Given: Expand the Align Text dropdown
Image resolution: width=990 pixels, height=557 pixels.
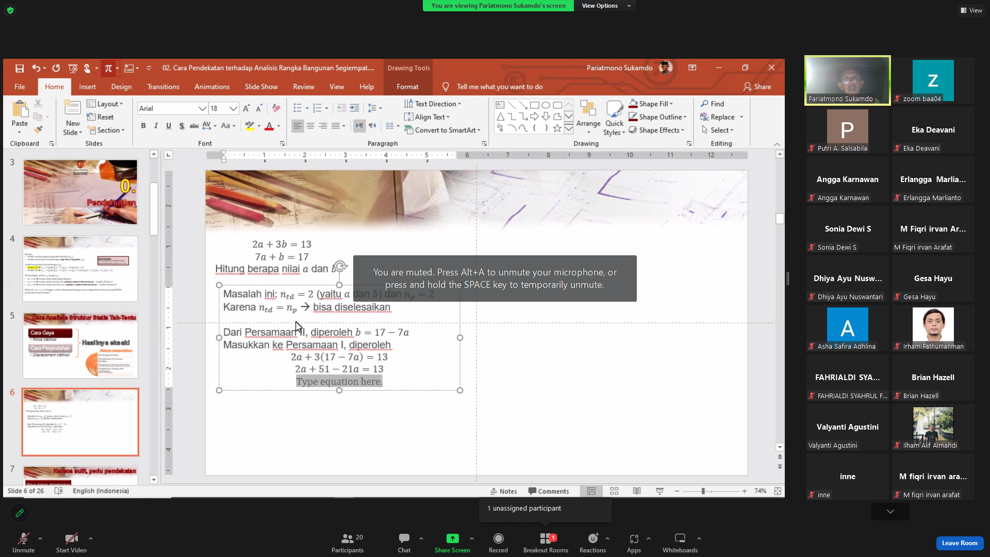Looking at the screenshot, I should click(x=427, y=117).
